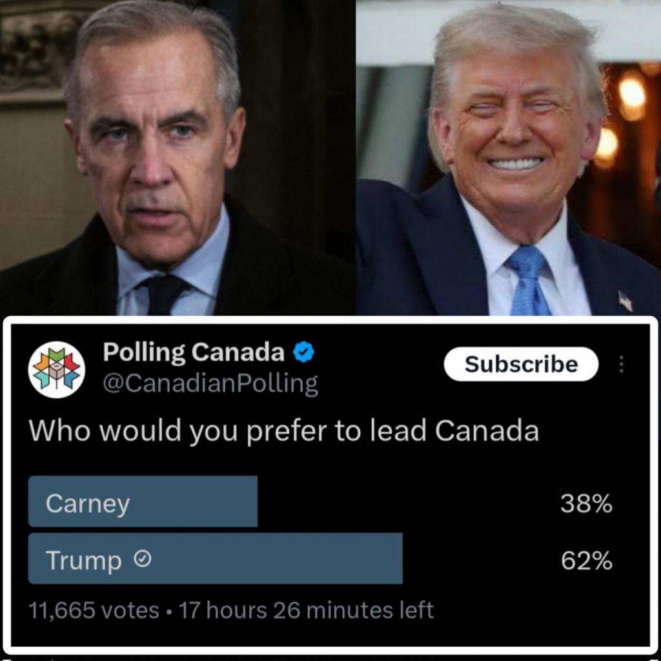The image size is (661, 661).
Task: Click the flag lapel pin on the suit
Action: pyautogui.click(x=625, y=301)
